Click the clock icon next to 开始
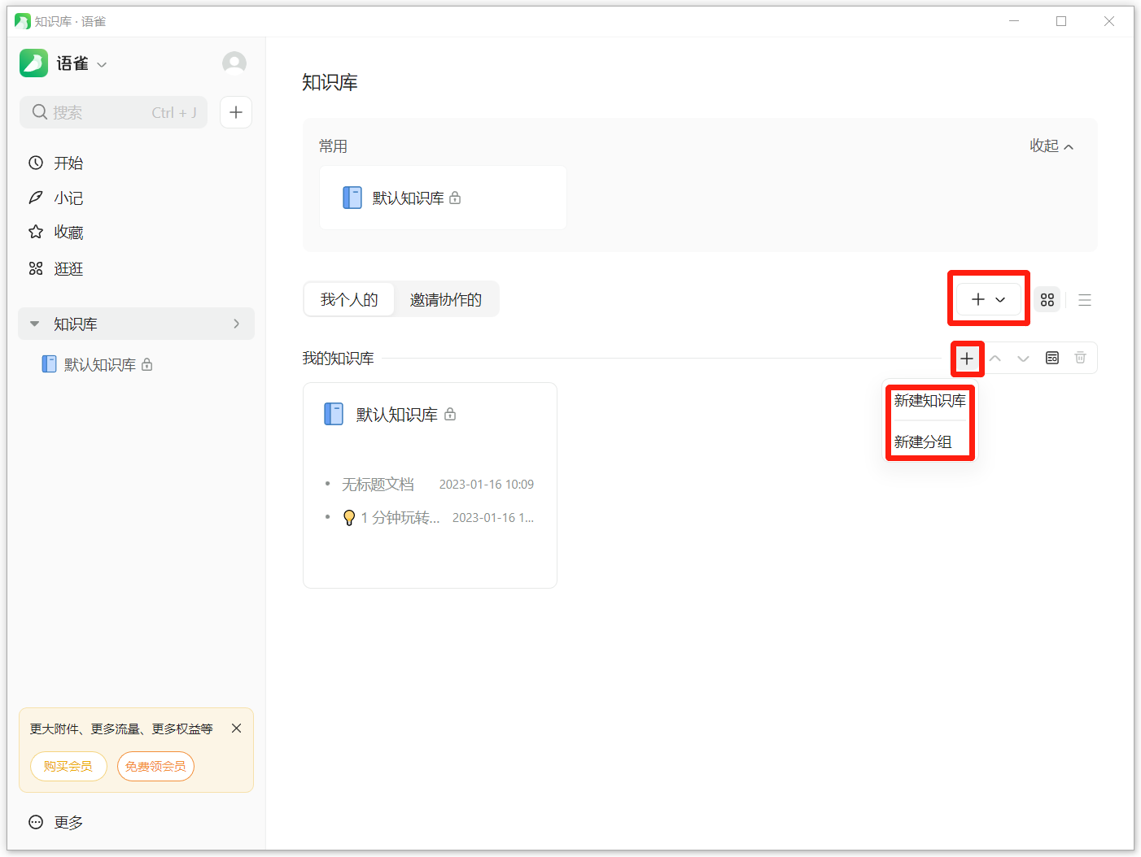This screenshot has height=857, width=1141. [x=36, y=163]
